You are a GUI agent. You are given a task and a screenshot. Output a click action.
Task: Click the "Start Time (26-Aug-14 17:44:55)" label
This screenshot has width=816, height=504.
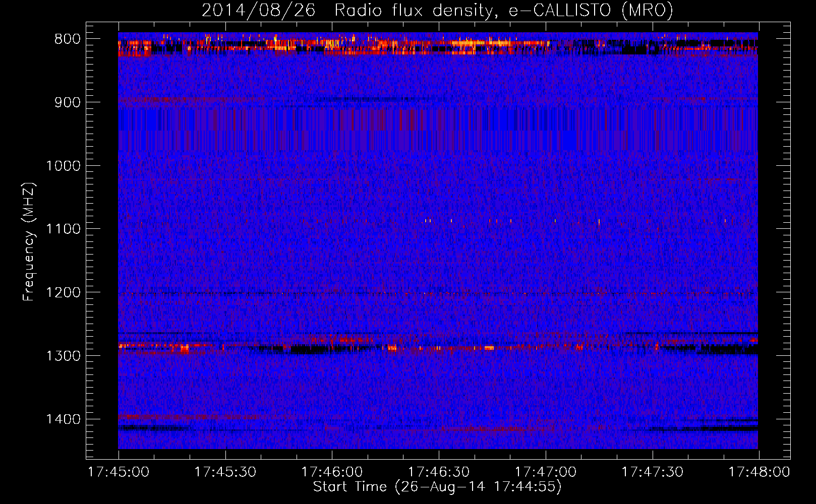click(437, 487)
